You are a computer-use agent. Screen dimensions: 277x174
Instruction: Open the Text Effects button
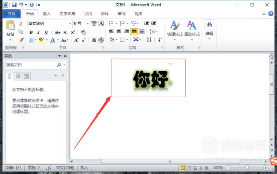pos(31,40)
